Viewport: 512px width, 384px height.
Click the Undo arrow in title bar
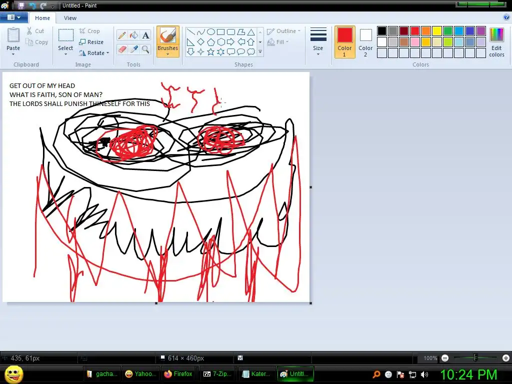click(x=32, y=5)
